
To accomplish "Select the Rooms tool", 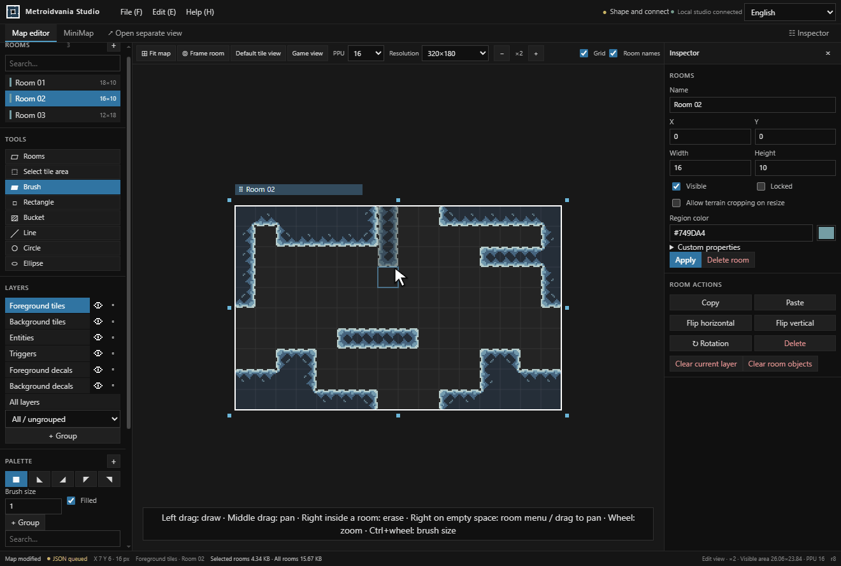I will click(x=62, y=156).
